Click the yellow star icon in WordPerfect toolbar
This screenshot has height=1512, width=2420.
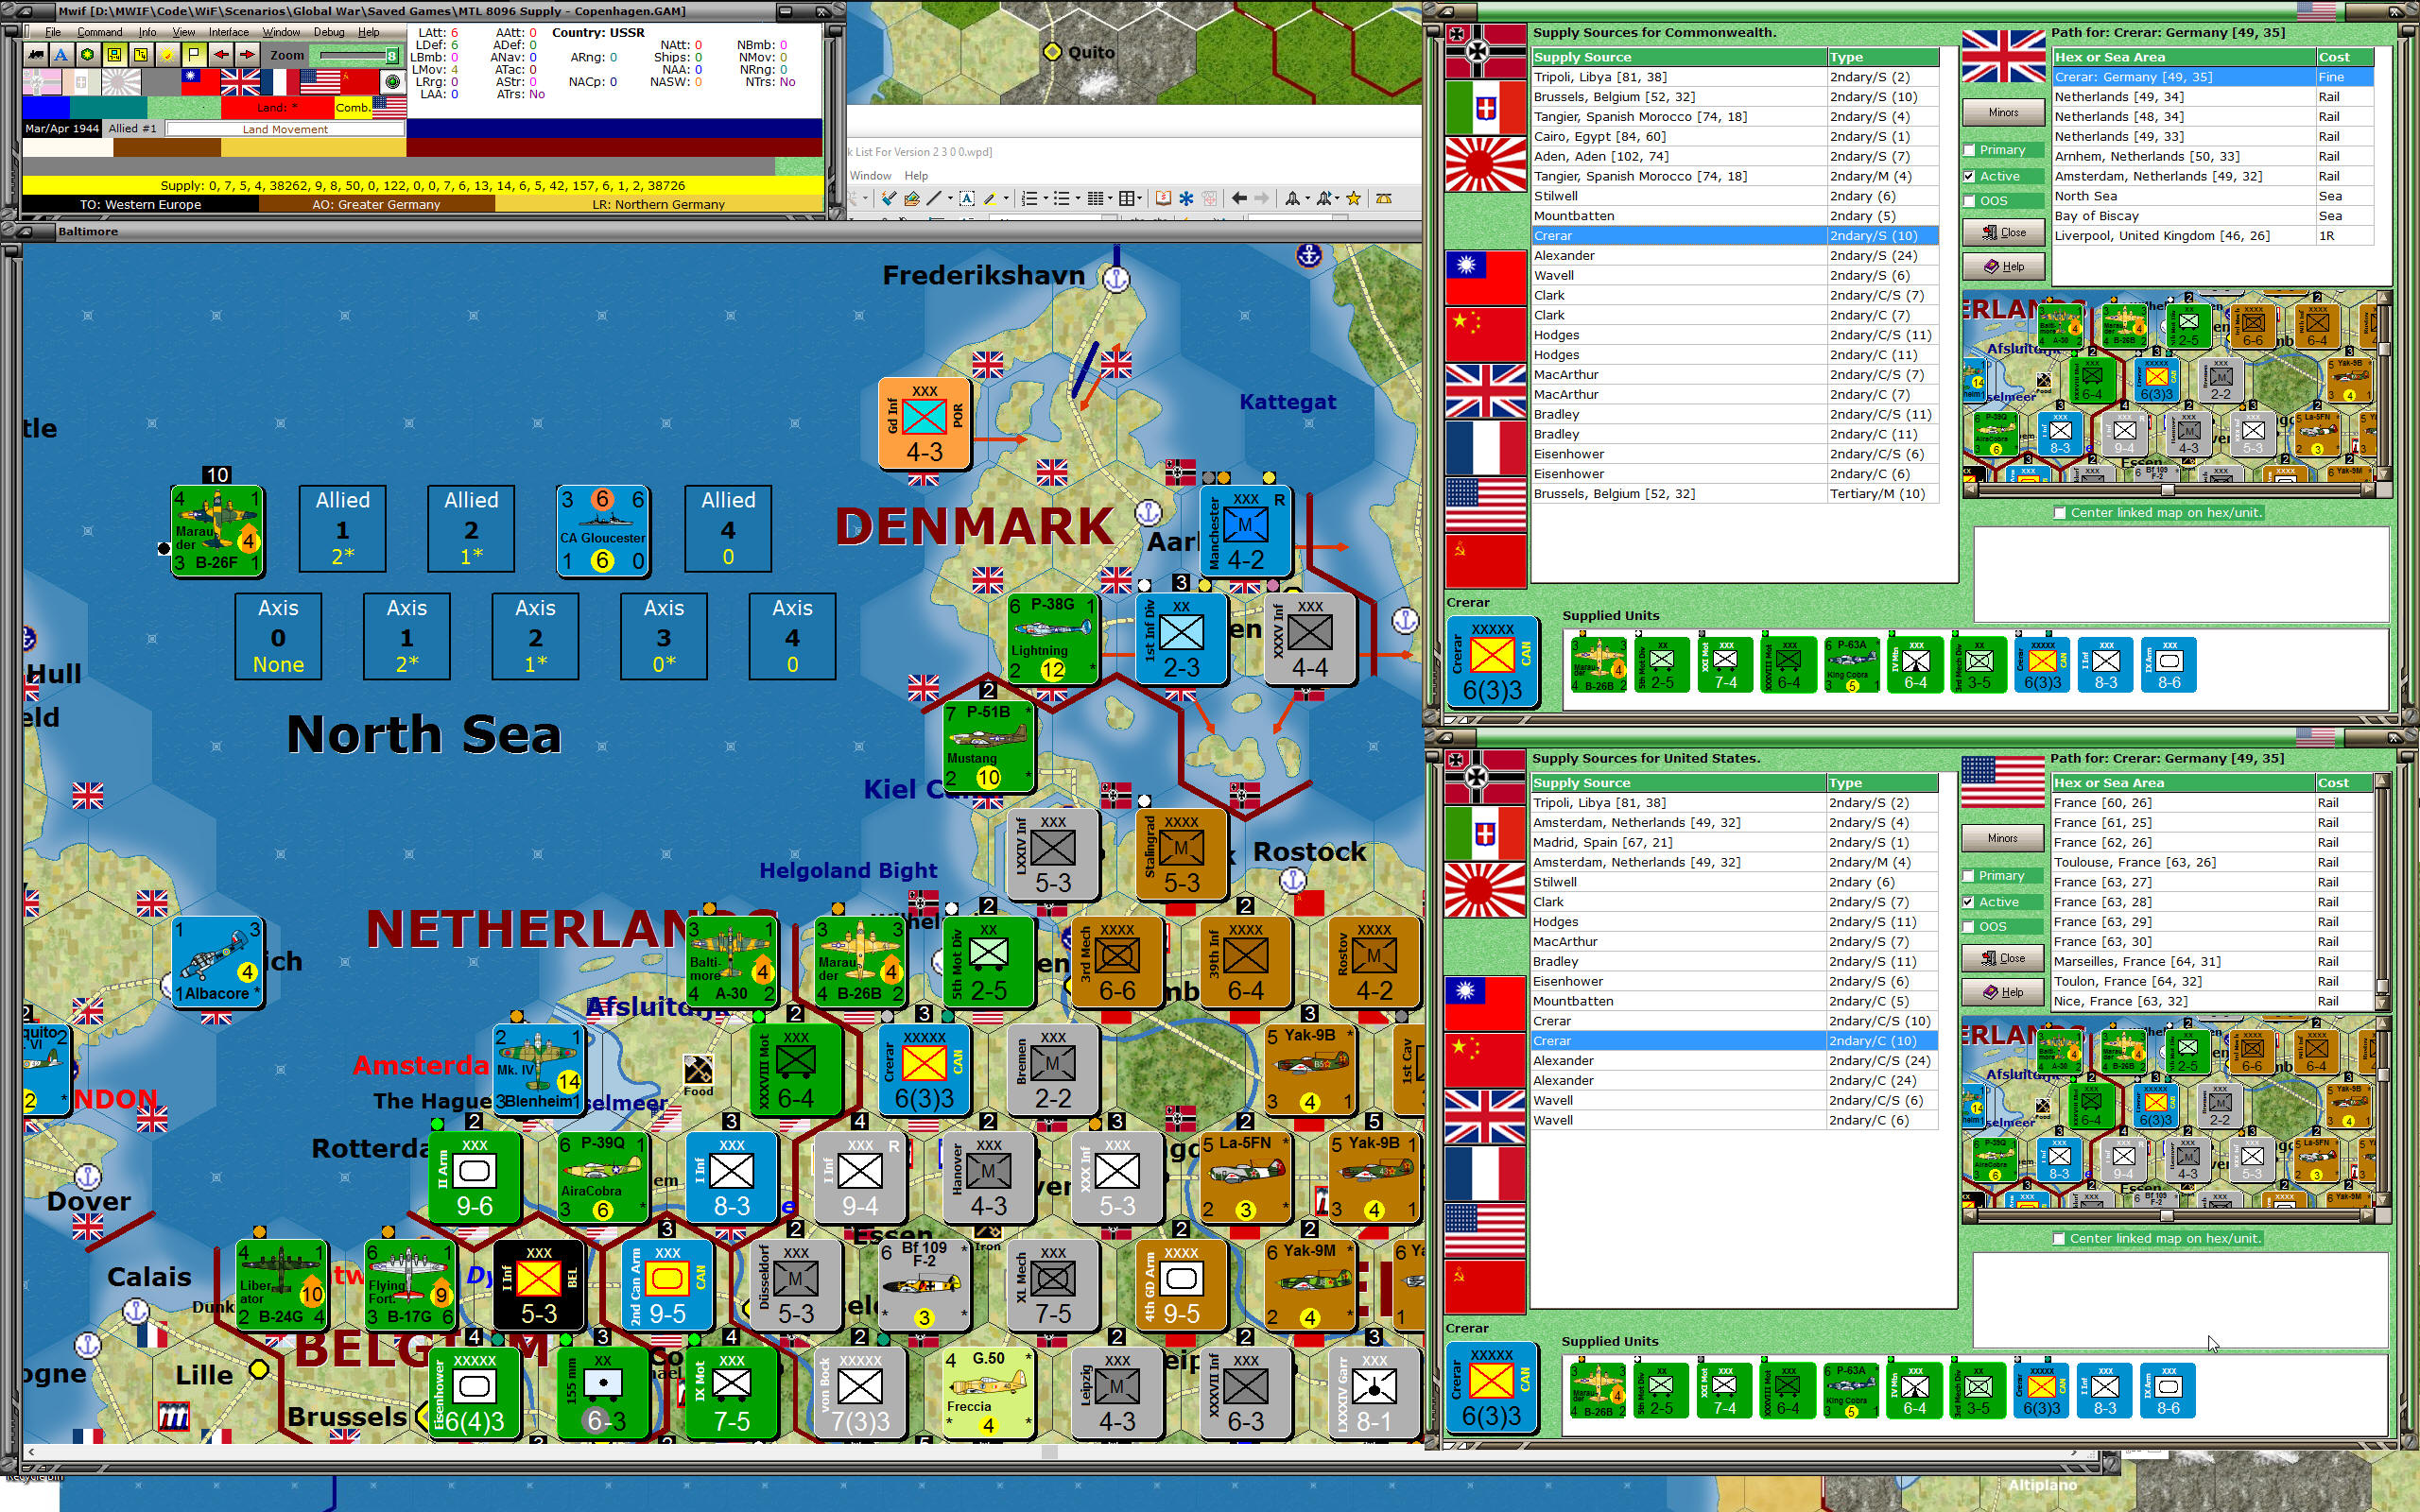coord(1353,198)
